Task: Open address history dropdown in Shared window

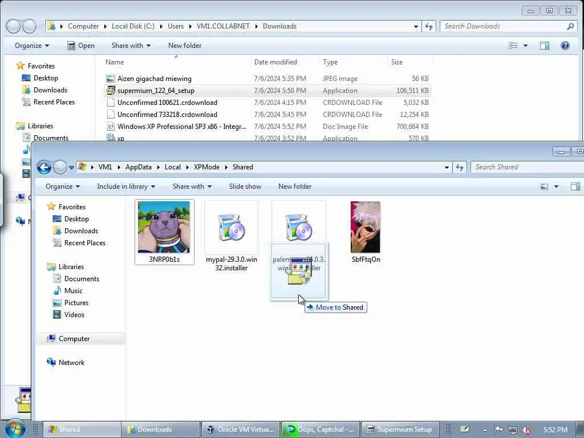Action: [447, 167]
